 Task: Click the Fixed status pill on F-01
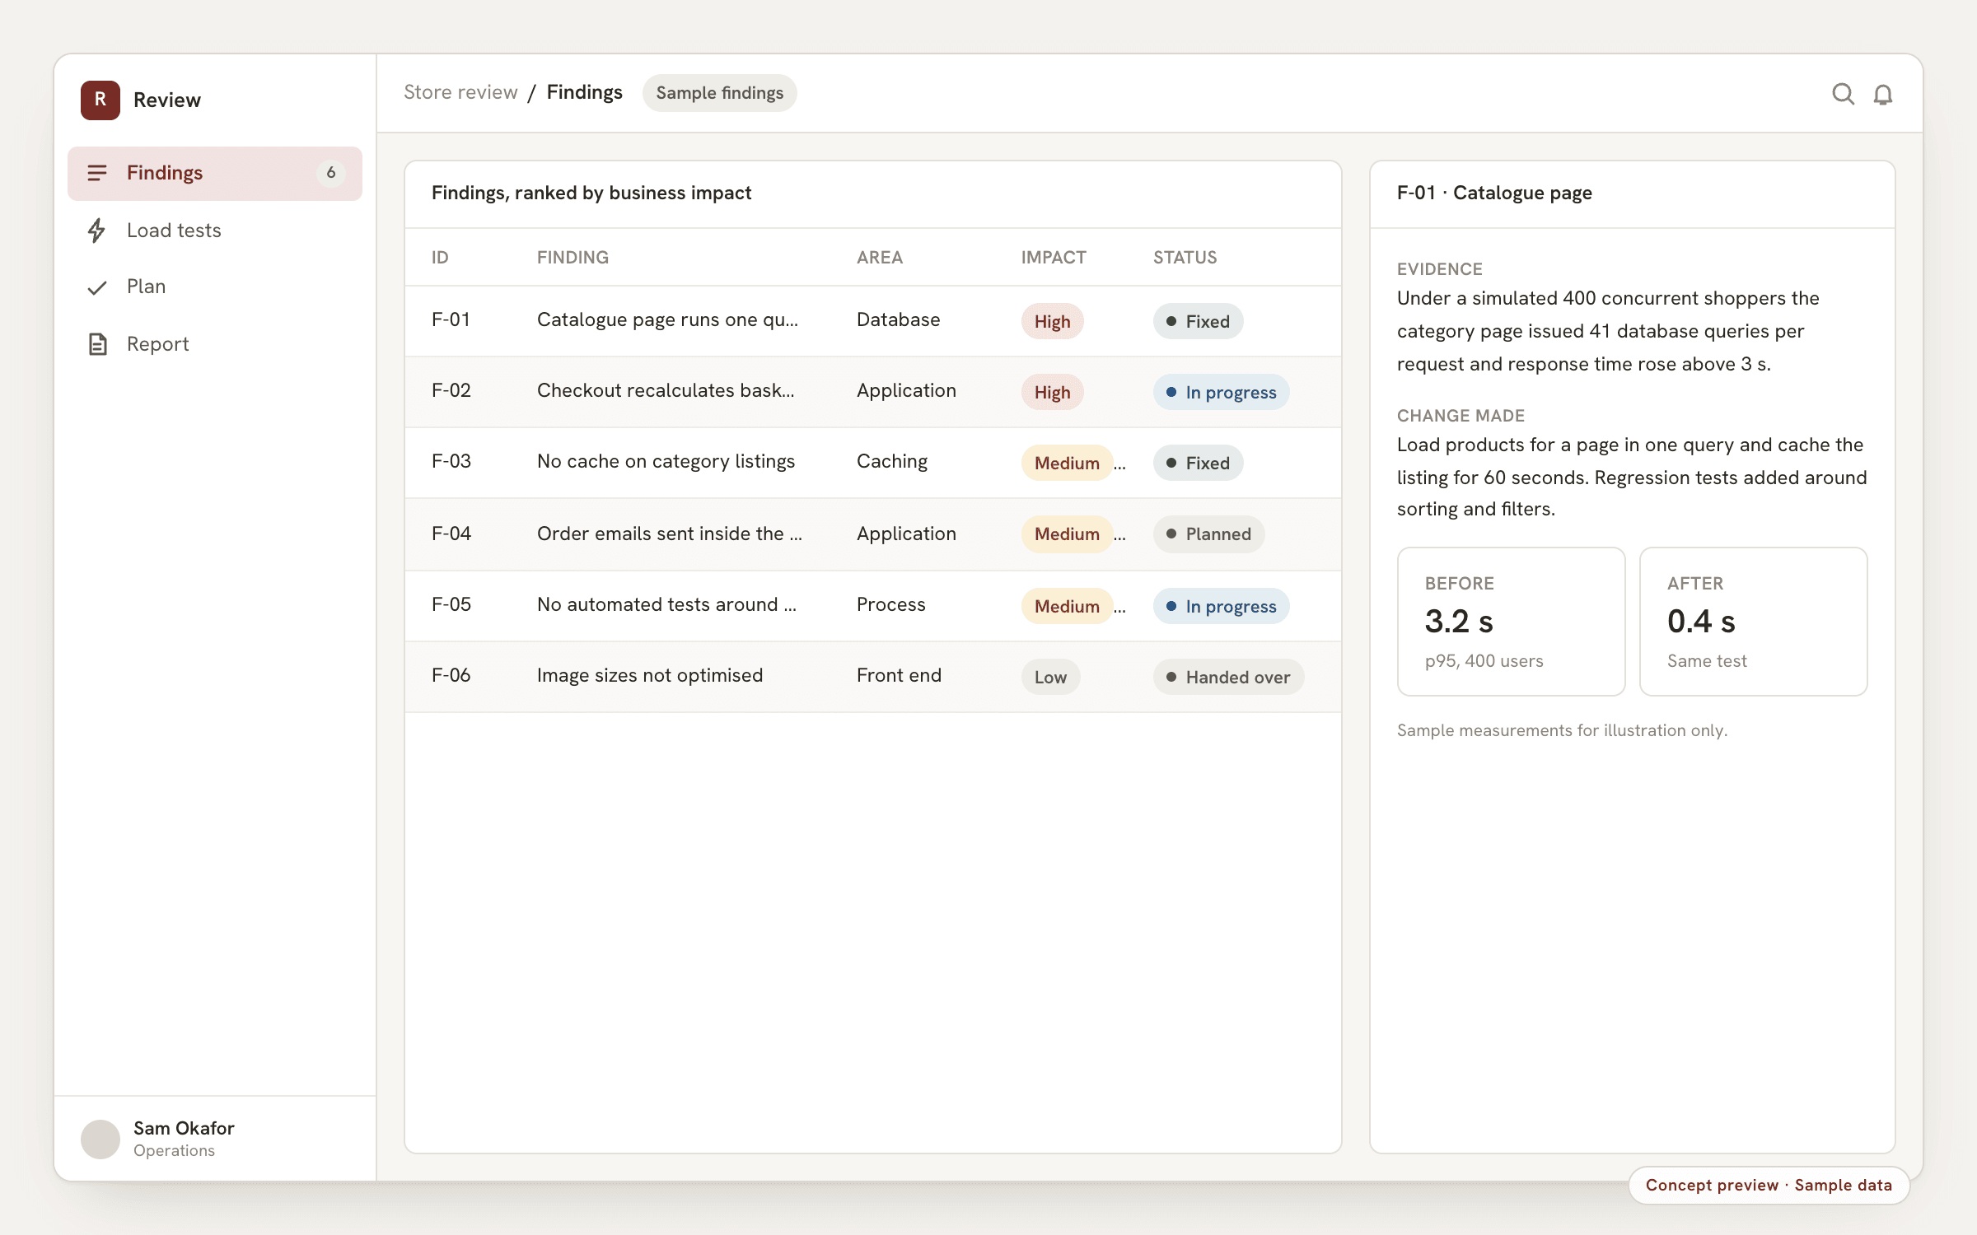click(x=1198, y=321)
